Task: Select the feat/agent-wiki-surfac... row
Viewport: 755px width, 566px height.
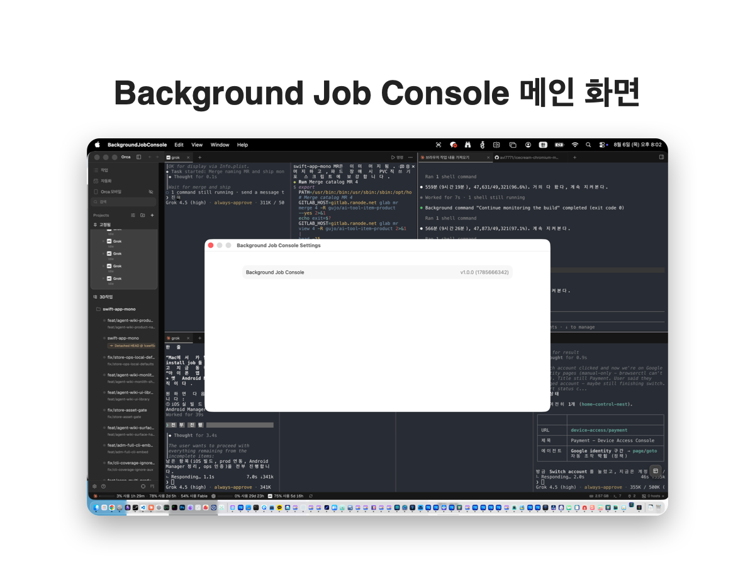Action: [129, 430]
